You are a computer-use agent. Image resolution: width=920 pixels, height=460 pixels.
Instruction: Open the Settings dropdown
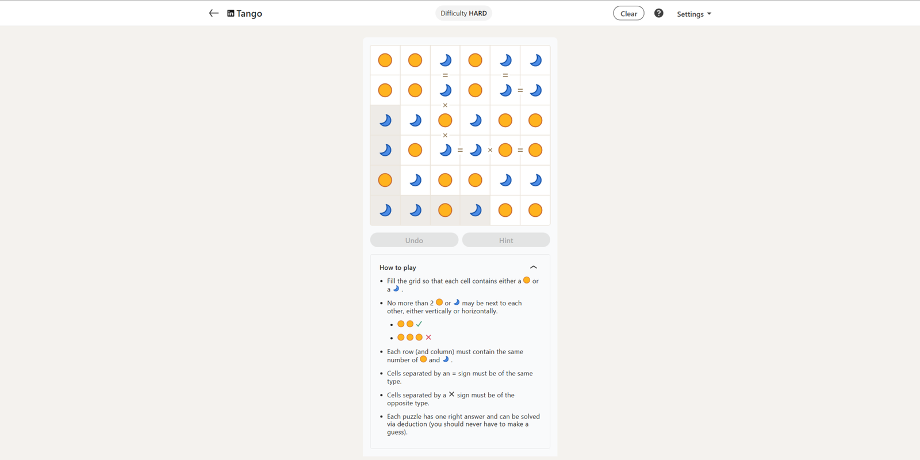[693, 14]
